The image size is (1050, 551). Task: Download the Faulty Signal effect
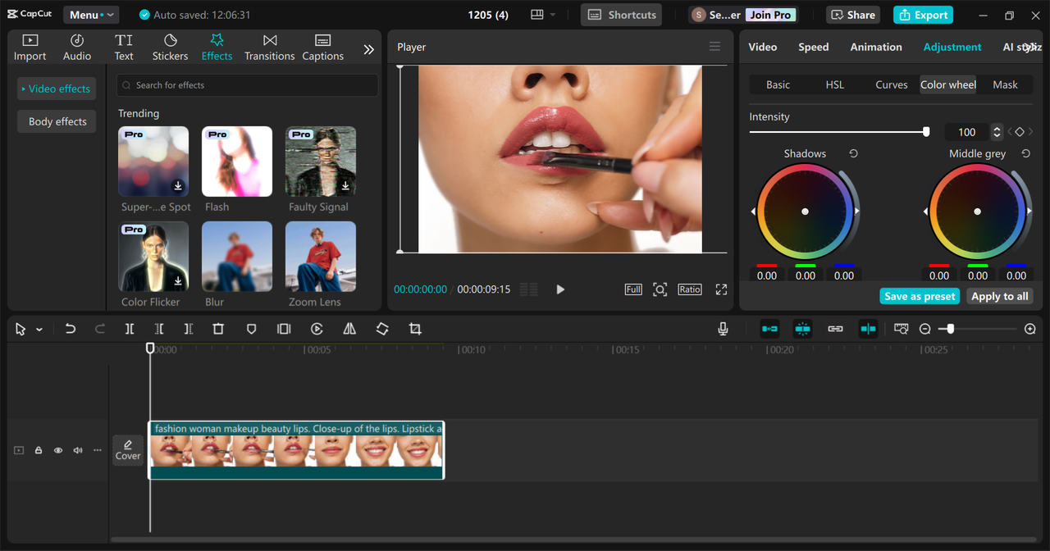click(x=345, y=186)
